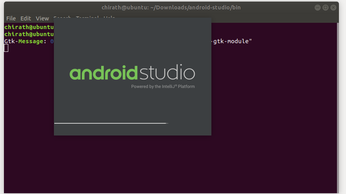Click the android studio splash logo

click(x=132, y=72)
